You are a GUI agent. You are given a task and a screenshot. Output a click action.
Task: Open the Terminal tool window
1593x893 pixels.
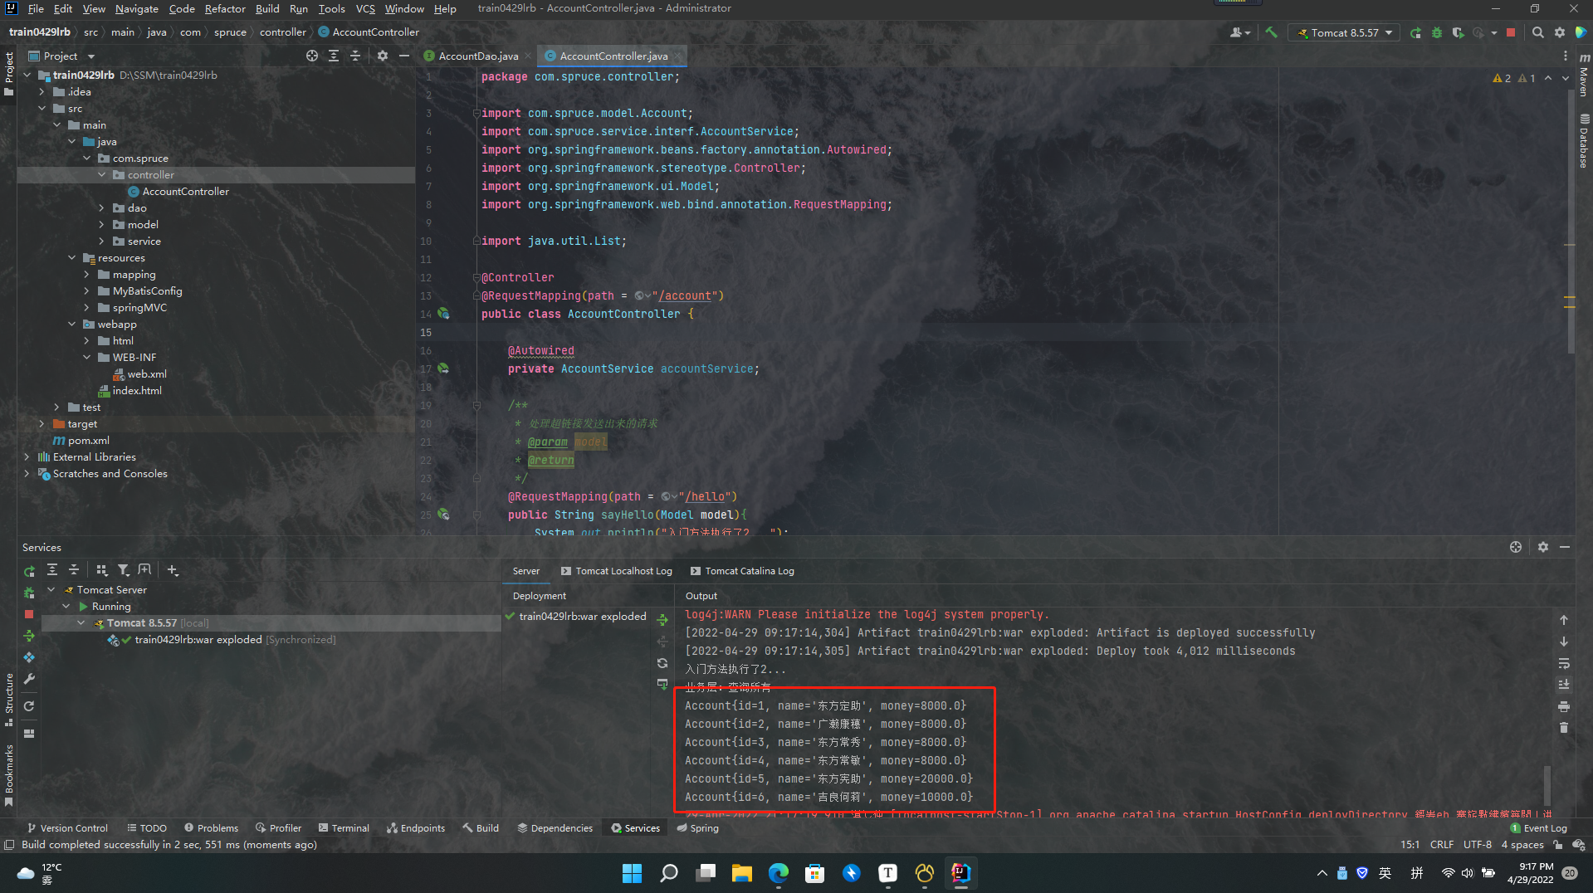(x=344, y=828)
